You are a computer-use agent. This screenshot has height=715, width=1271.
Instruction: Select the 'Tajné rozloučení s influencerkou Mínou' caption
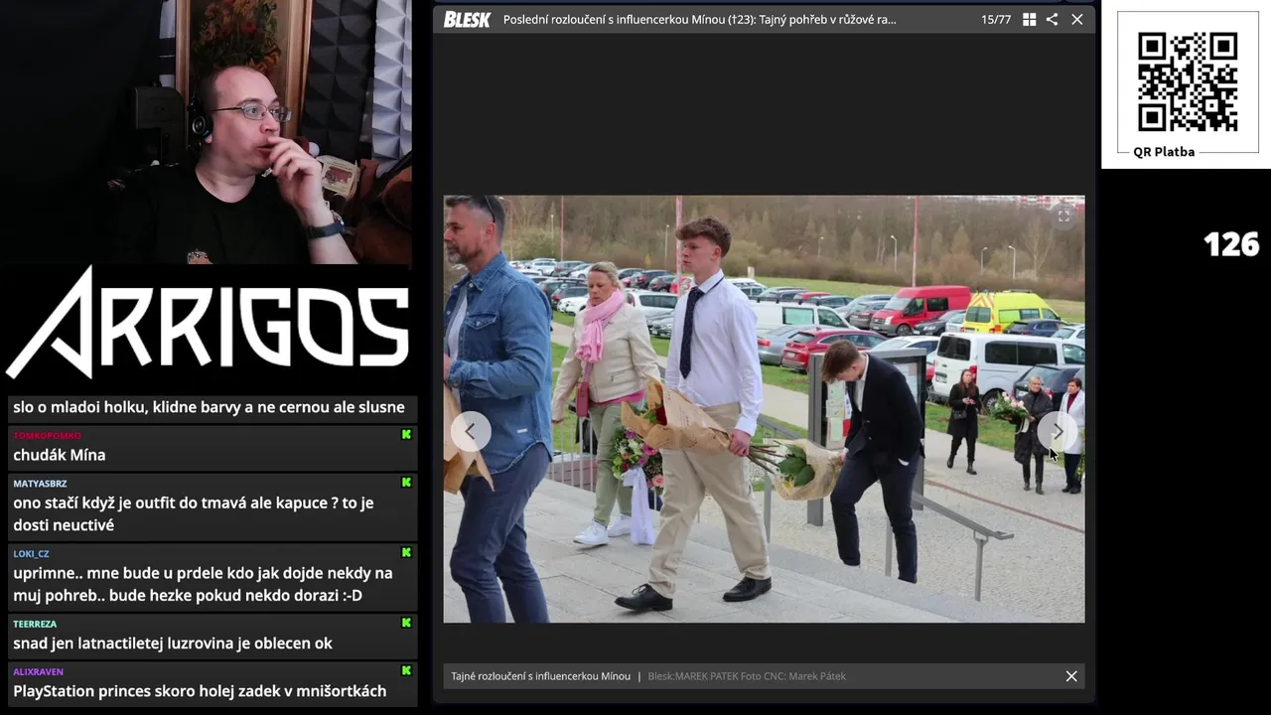pos(540,676)
